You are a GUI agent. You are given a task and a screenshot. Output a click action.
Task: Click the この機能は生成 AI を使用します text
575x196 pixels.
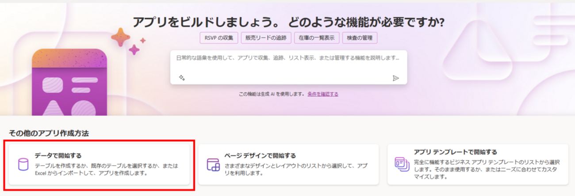tap(272, 94)
